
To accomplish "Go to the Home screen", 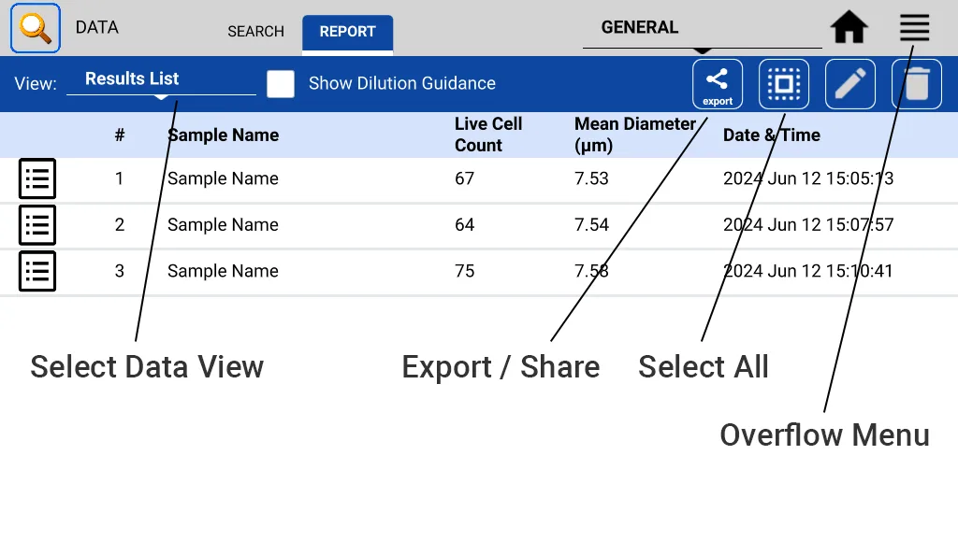I will pos(849,27).
